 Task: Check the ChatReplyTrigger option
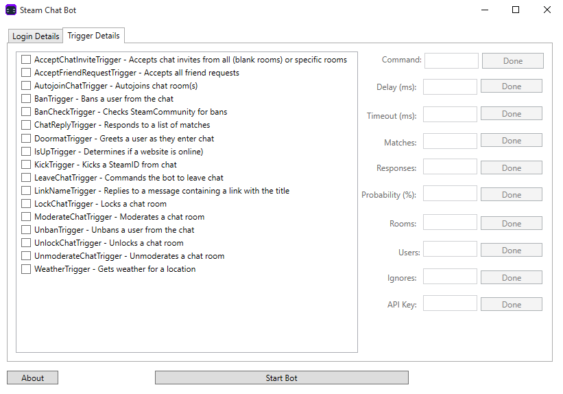click(26, 125)
